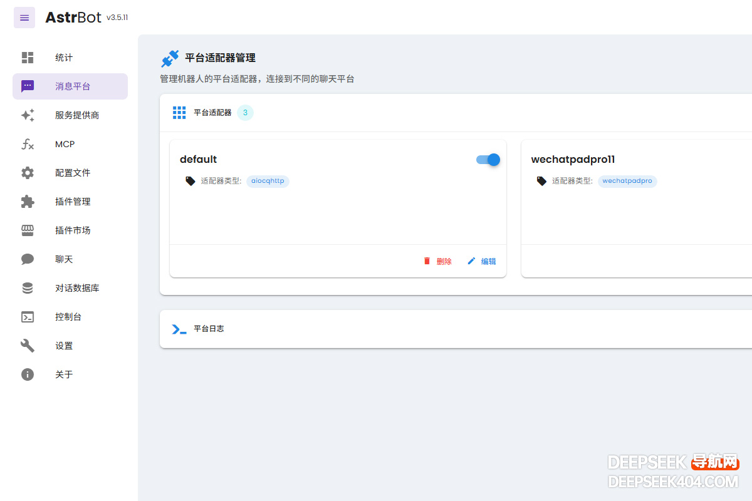Click the MCP function icon
This screenshot has height=501, width=752.
28,144
